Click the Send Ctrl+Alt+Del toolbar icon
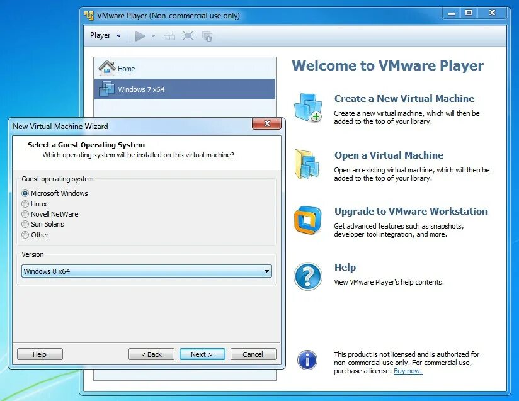The width and height of the screenshot is (519, 401). (169, 36)
